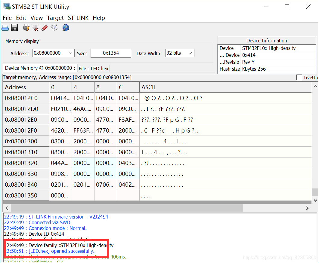This screenshot has width=319, height=263.
Task: Select address row 0x08001320
Action: tap(26, 163)
